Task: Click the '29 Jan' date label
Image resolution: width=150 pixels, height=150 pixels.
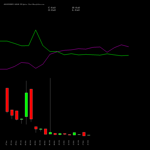Action: coord(16,143)
